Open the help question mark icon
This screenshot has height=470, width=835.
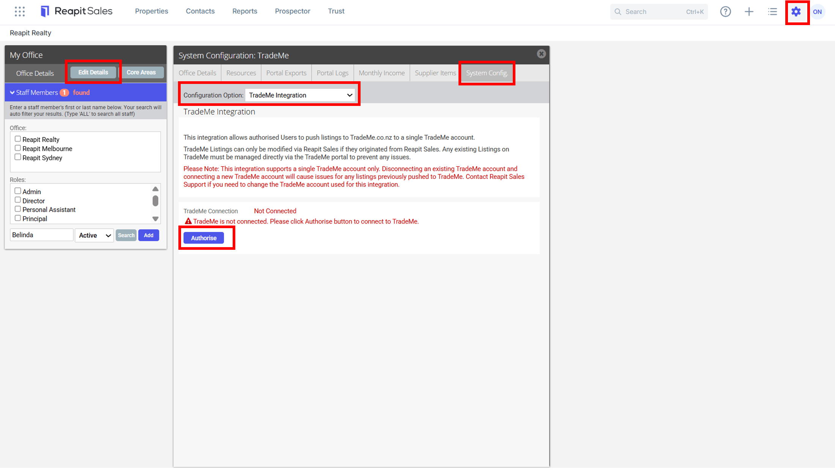[x=725, y=12]
